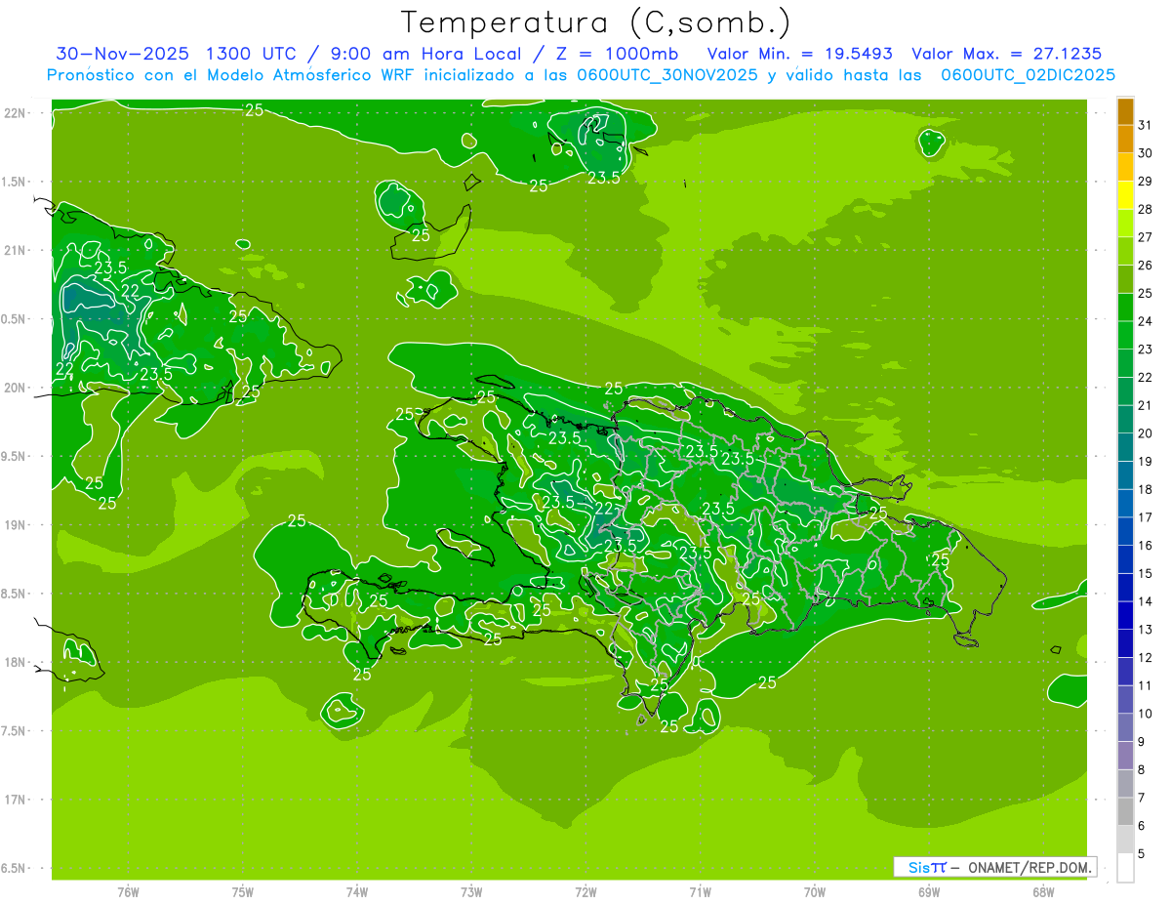Click the '30' colorbar scale label

pos(1145,153)
